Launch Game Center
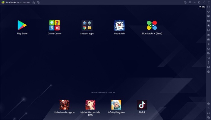This screenshot has height=120, width=211. 55,25
